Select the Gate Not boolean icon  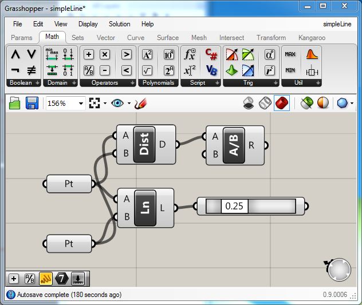click(x=15, y=70)
